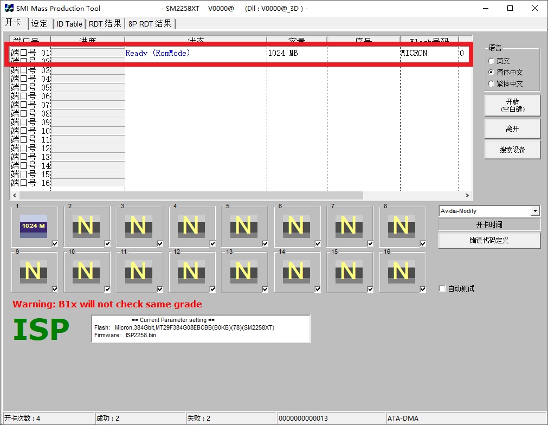Screen dimensions: 548x425
Task: Enable the 自动测试 auto test checkbox
Action: pyautogui.click(x=442, y=289)
